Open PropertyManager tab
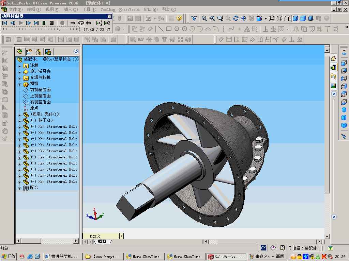Viewport: 349px width, 261px height. coord(29,52)
